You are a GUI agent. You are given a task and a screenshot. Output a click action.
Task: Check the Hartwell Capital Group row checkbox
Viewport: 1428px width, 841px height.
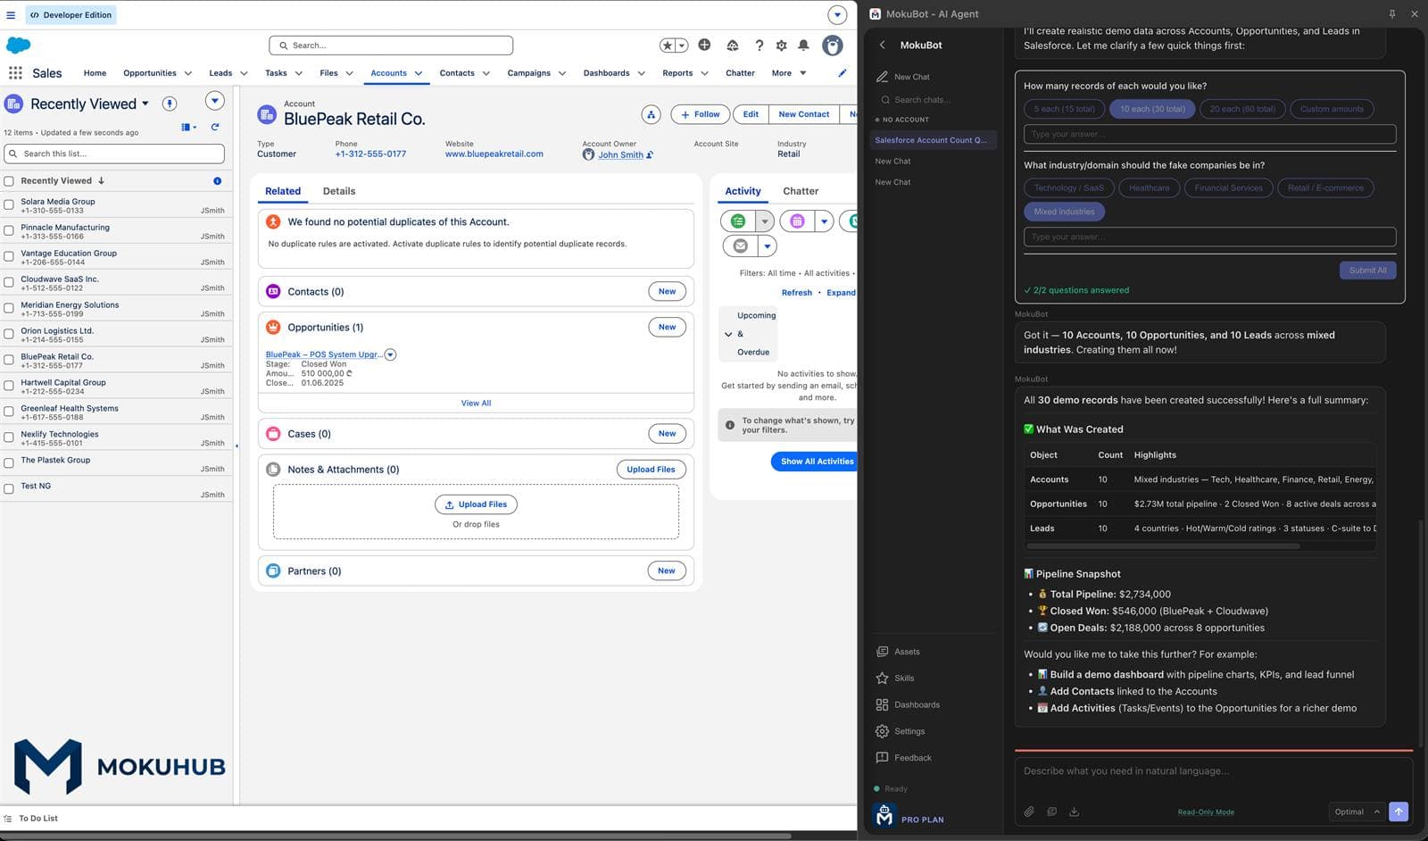tap(9, 386)
